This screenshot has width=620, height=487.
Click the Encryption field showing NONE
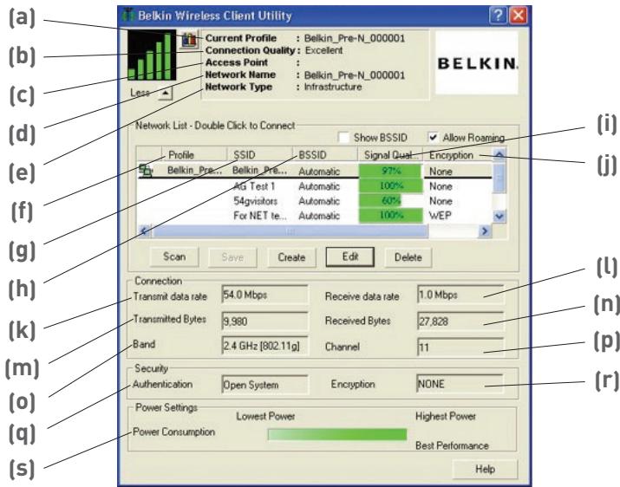(460, 384)
